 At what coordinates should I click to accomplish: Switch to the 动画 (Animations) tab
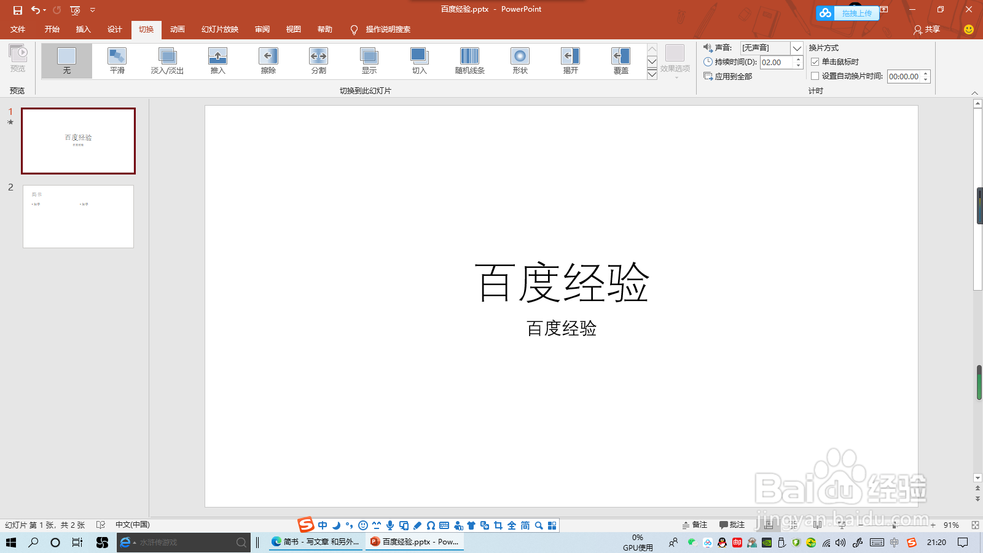click(178, 29)
